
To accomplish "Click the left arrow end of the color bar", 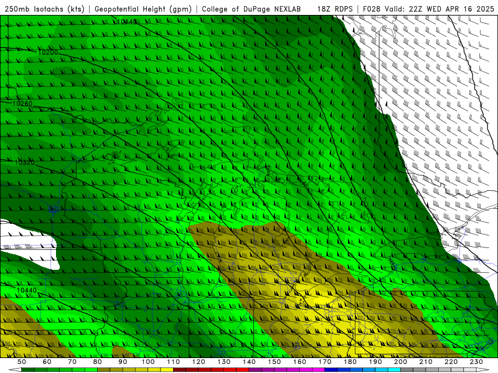I will tap(15, 370).
